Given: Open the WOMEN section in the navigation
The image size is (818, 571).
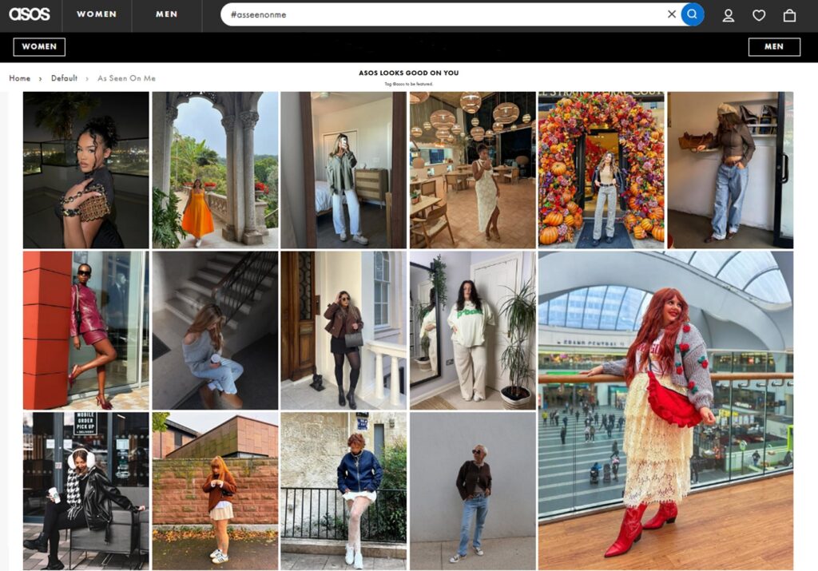Looking at the screenshot, I should pos(96,14).
